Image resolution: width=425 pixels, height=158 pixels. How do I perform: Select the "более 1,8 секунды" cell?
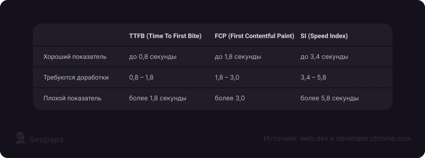pyautogui.click(x=158, y=98)
